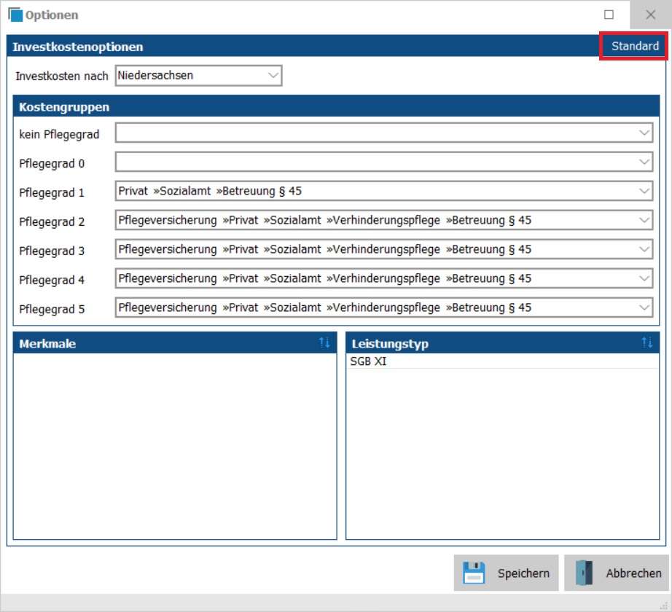
Task: Cancel the dialog with Abbrechen
Action: point(617,573)
